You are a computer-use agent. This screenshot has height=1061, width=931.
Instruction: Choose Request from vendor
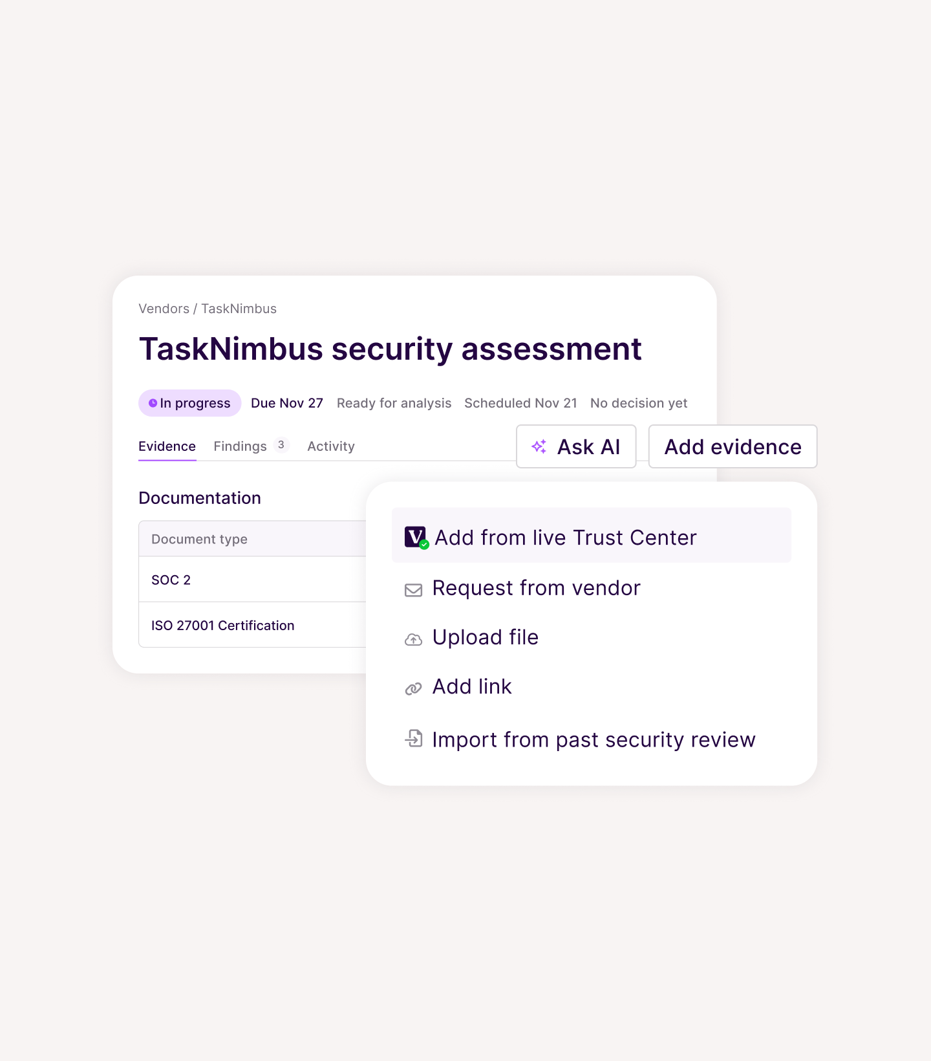(x=536, y=589)
